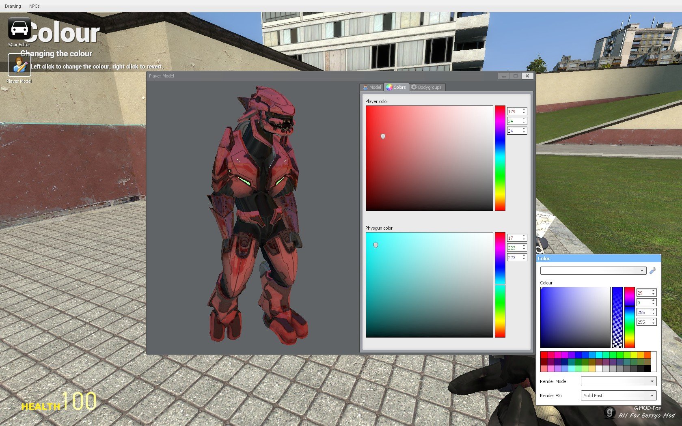Click the Player color saturation square
This screenshot has width=682, height=426.
click(429, 158)
